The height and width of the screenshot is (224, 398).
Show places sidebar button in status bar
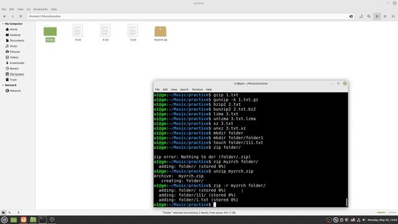click(x=3, y=212)
